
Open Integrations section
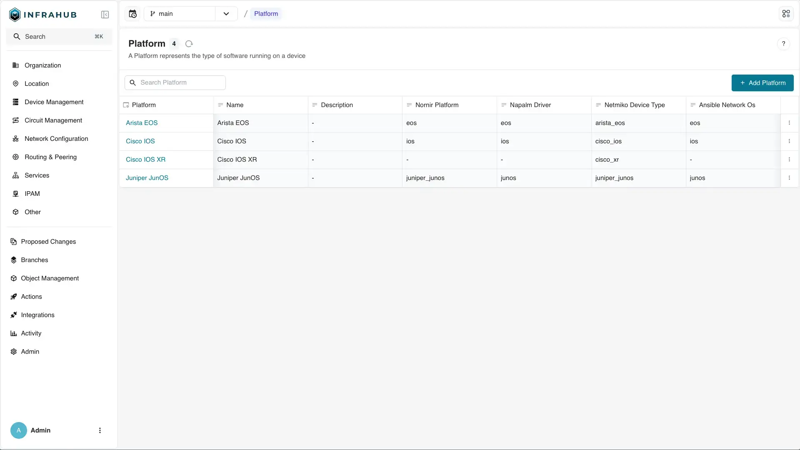tap(59, 315)
